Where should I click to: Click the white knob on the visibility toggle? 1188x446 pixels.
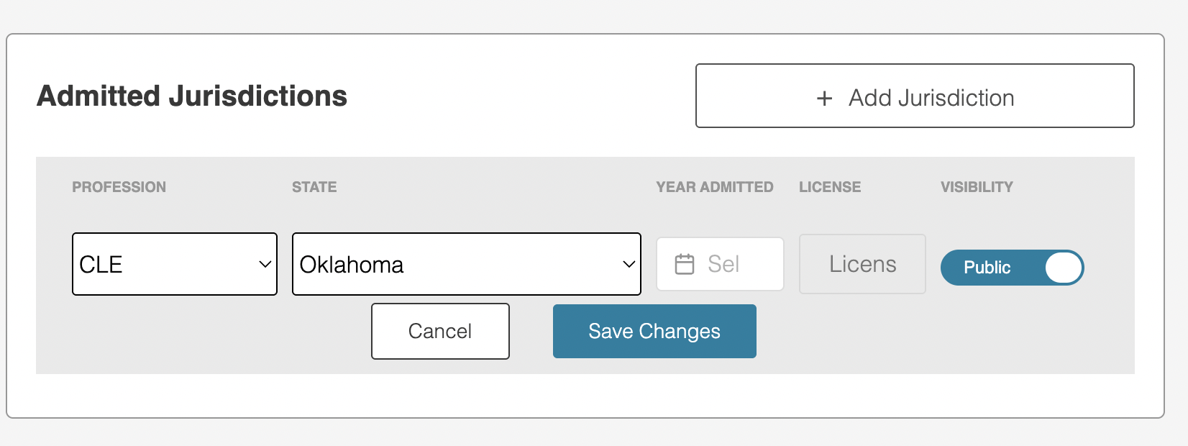coord(1064,268)
